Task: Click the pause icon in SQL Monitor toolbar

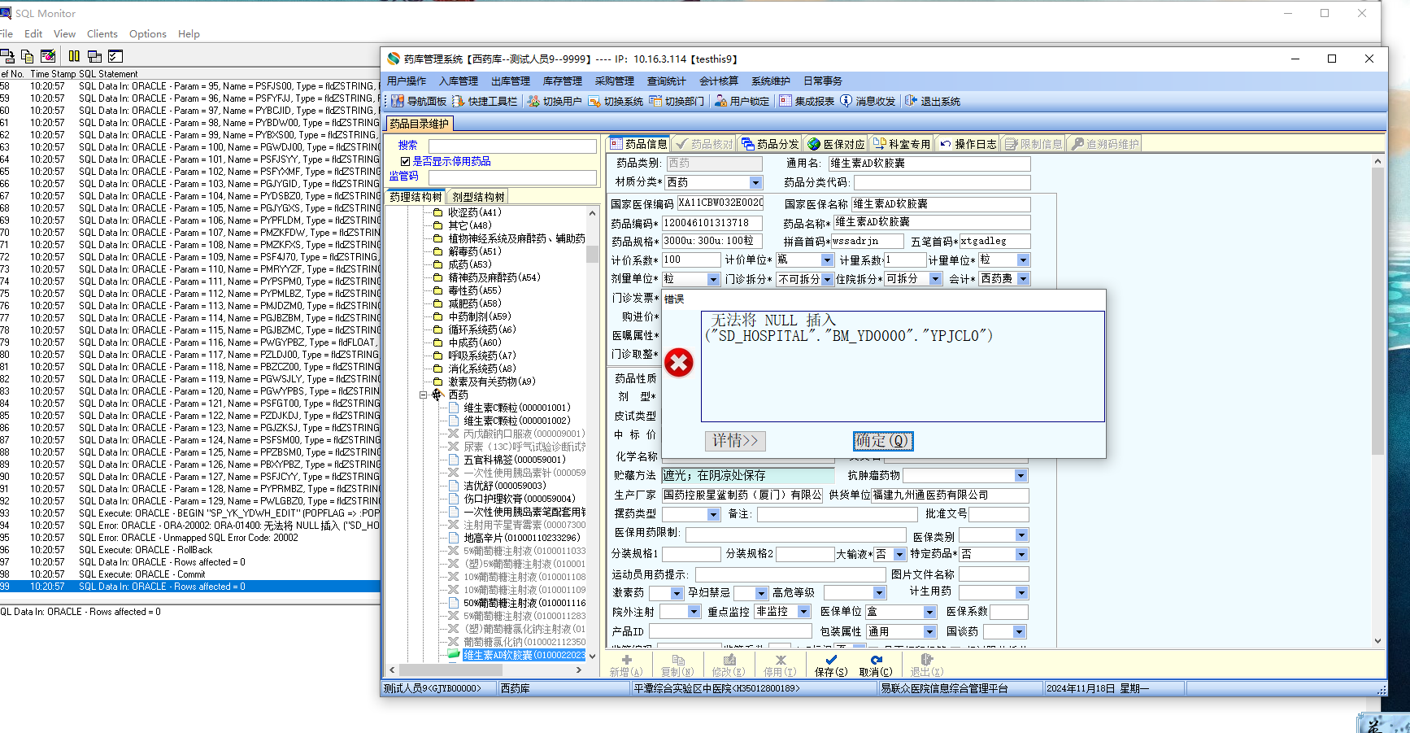Action: point(74,56)
